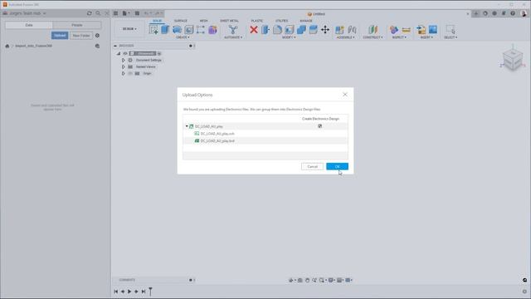Image resolution: width=531 pixels, height=299 pixels.
Task: Open the Inspect dropdown menu
Action: click(x=399, y=37)
